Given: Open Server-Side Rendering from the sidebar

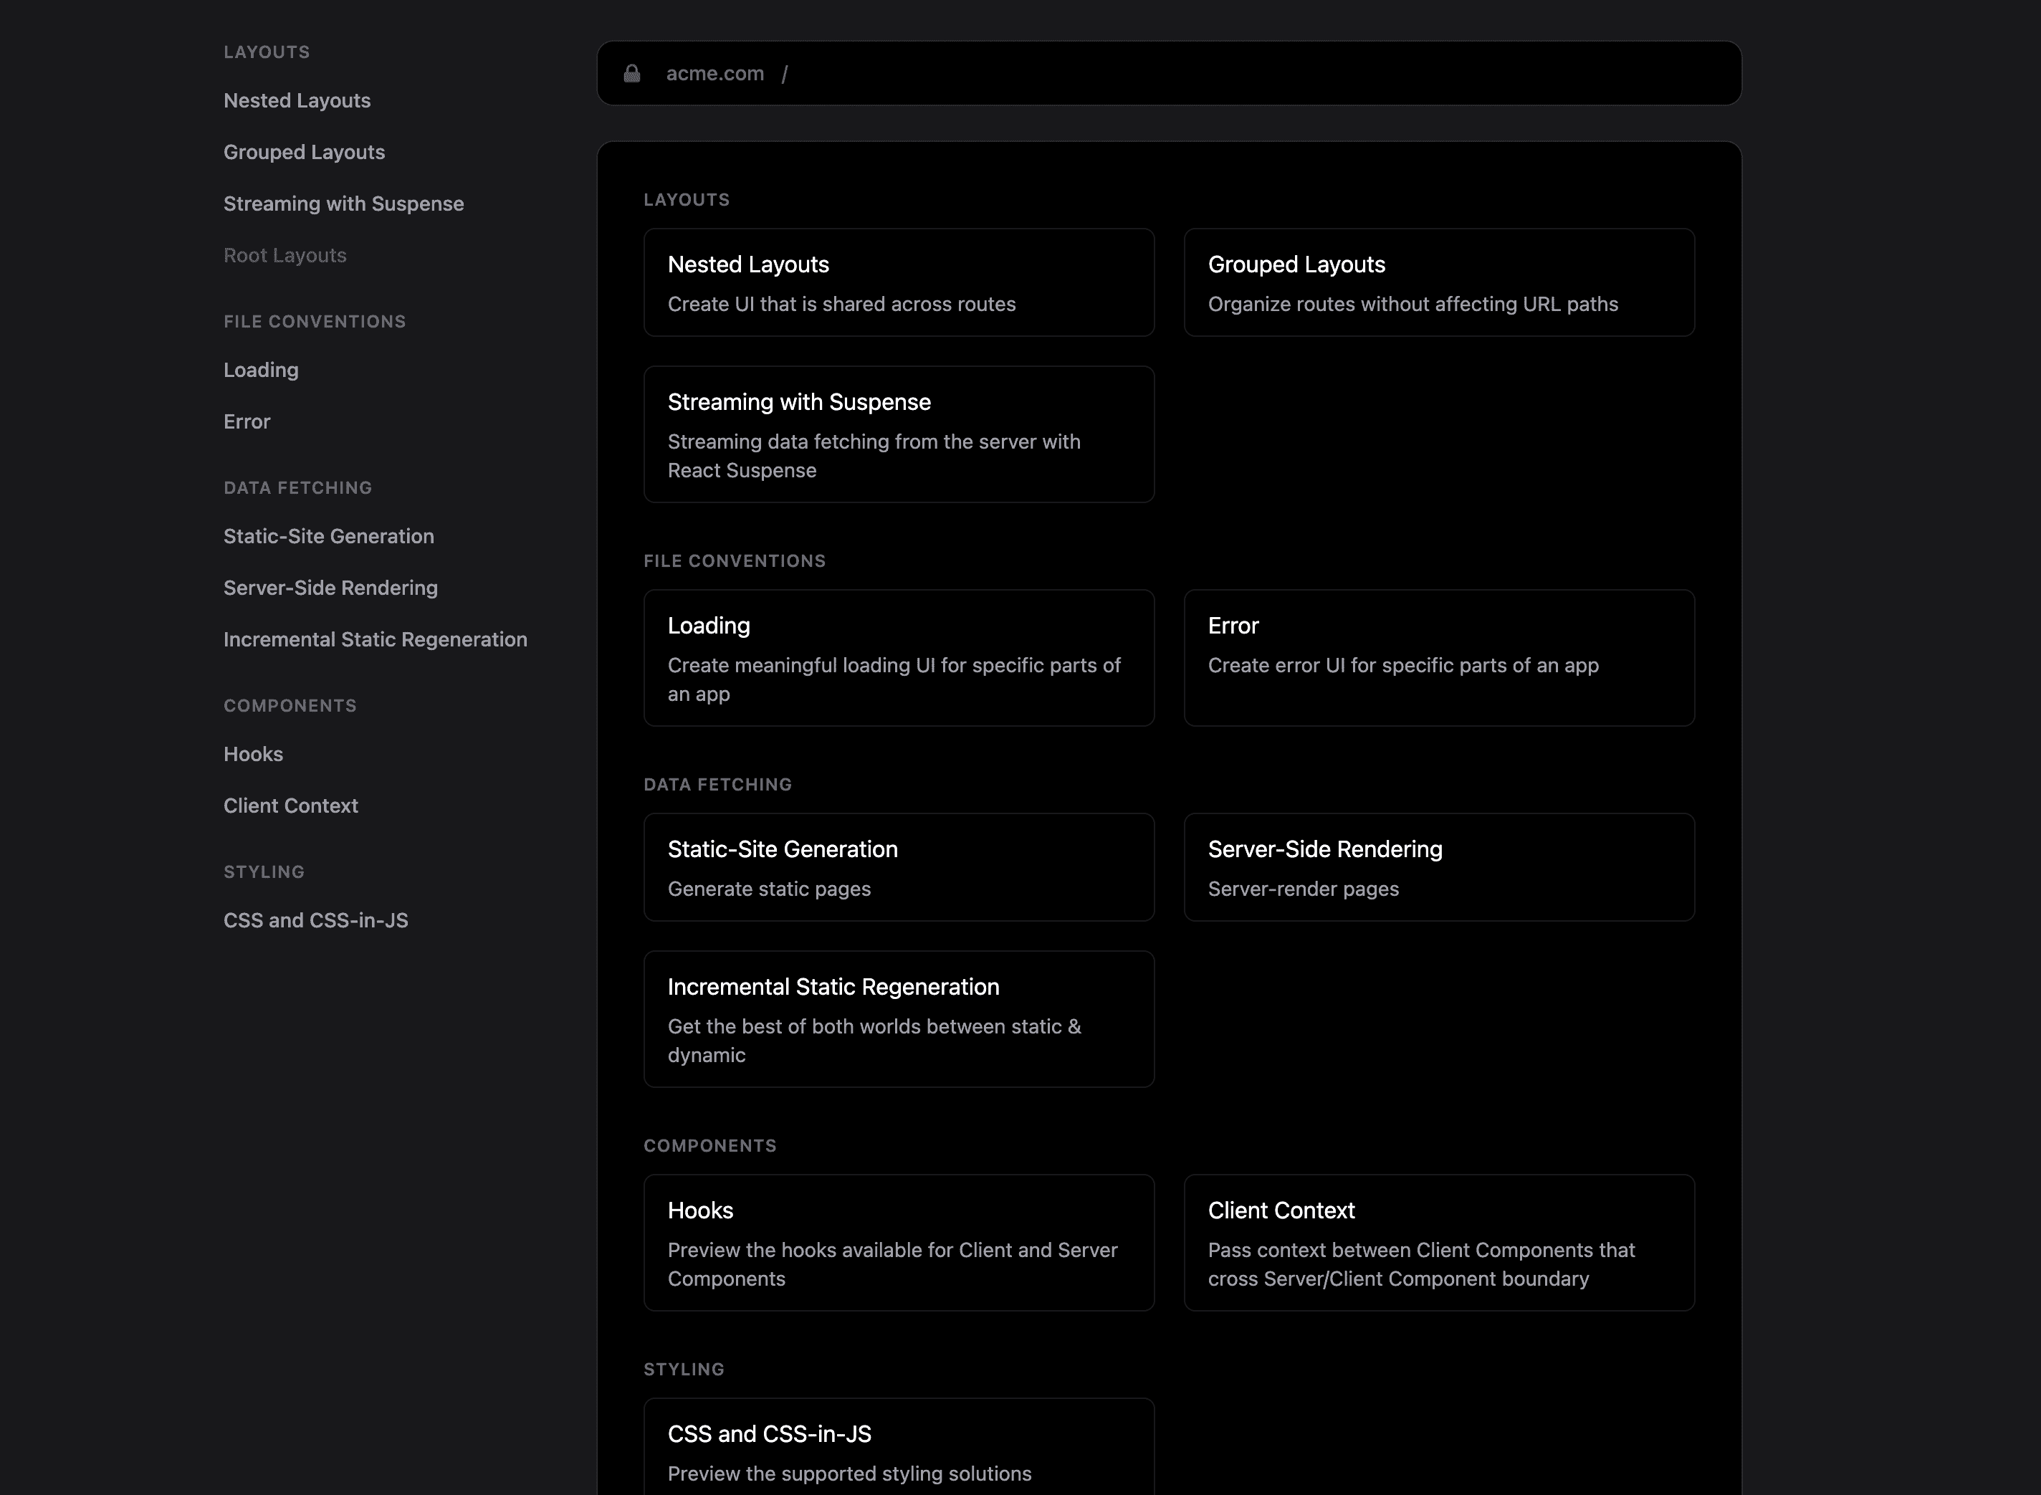Looking at the screenshot, I should [x=330, y=588].
